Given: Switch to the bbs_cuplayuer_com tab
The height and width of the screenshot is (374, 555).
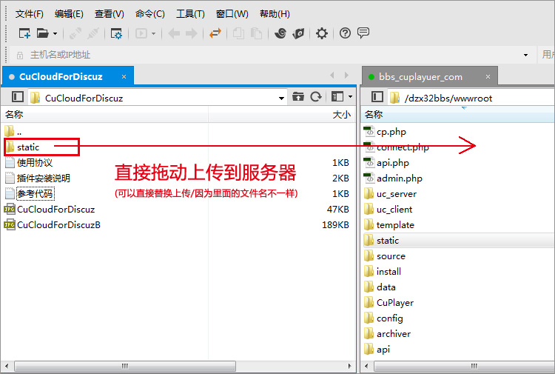Looking at the screenshot, I should point(420,76).
